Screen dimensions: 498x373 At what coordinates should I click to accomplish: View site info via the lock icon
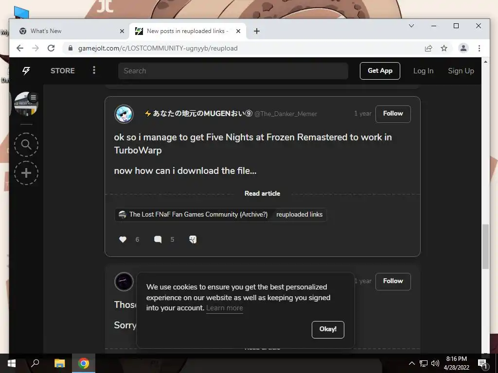coord(71,48)
